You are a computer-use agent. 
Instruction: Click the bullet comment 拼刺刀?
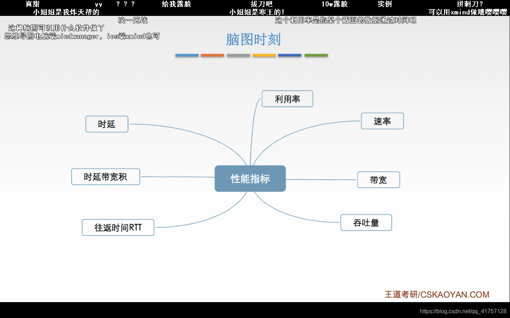tap(470, 4)
